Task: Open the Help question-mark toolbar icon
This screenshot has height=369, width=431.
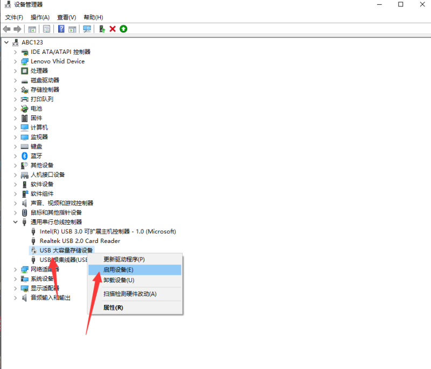Action: (x=61, y=29)
